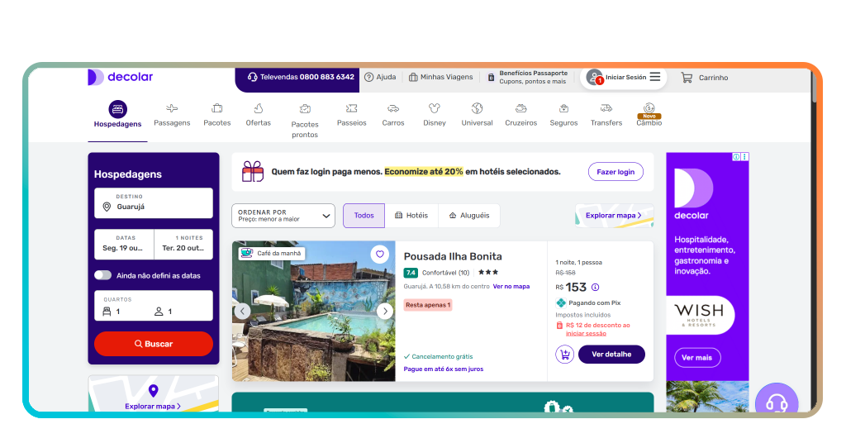846x443 pixels.
Task: Open the Carrinho shopping cart
Action: pos(705,78)
